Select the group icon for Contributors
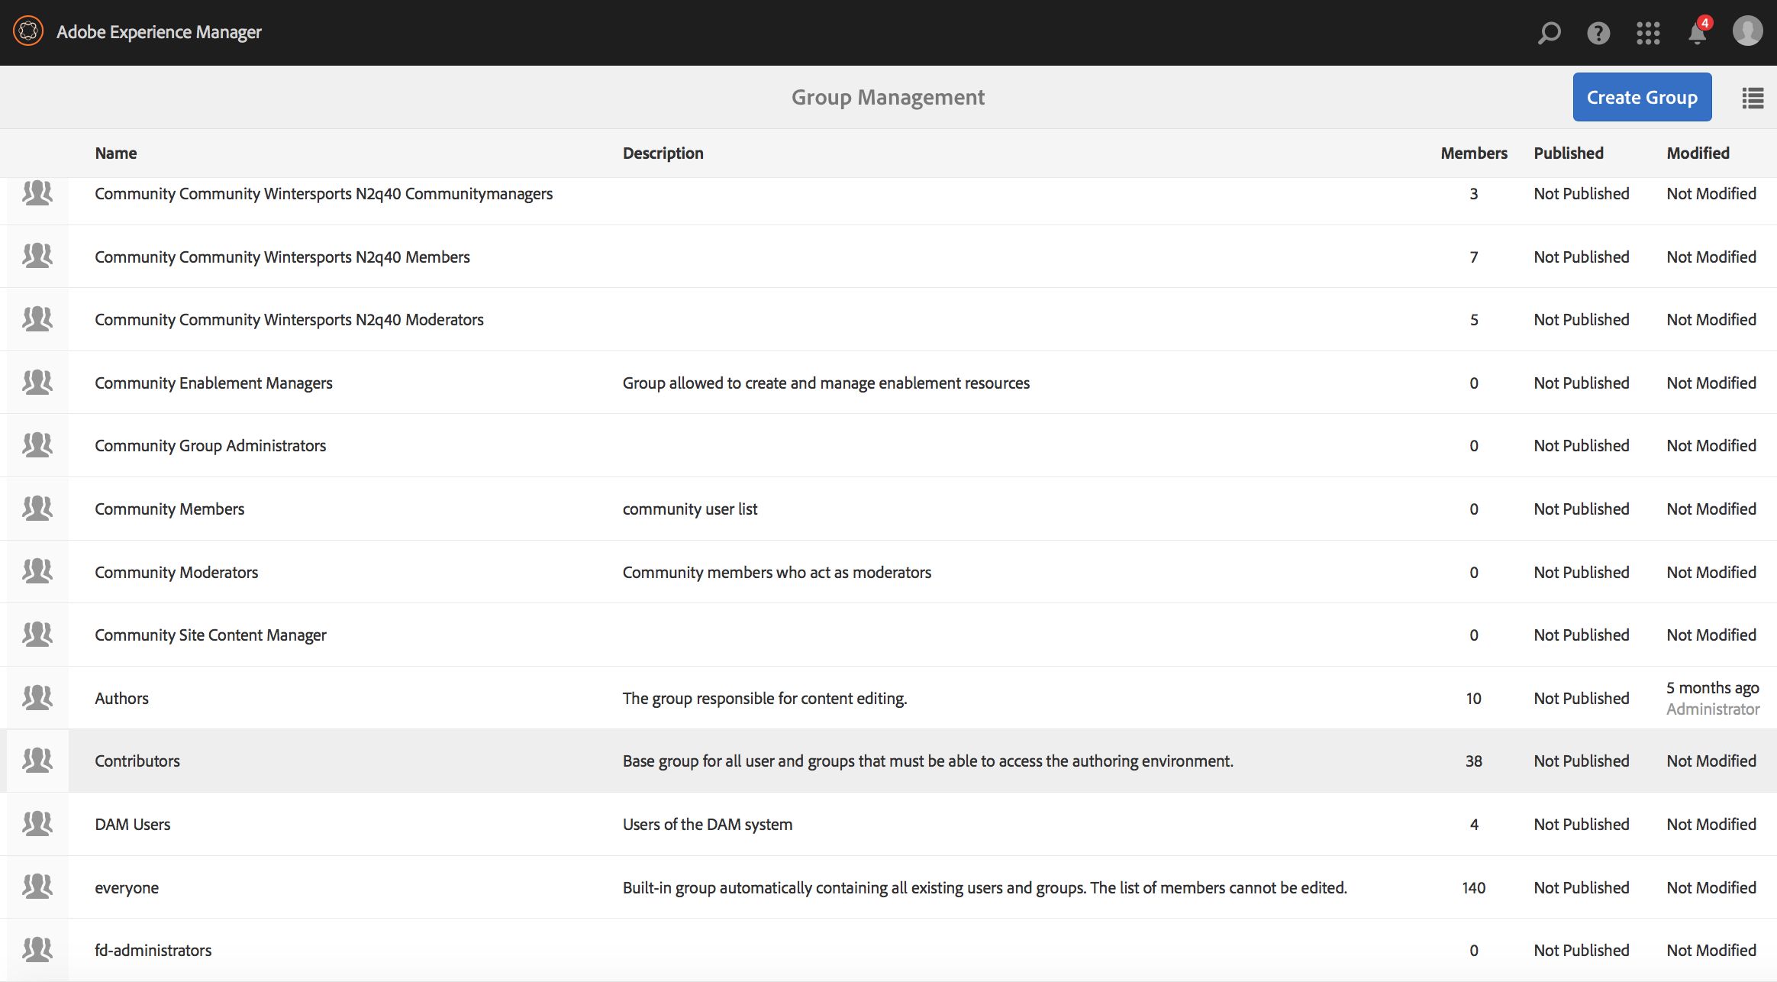This screenshot has width=1777, height=982. tap(37, 761)
